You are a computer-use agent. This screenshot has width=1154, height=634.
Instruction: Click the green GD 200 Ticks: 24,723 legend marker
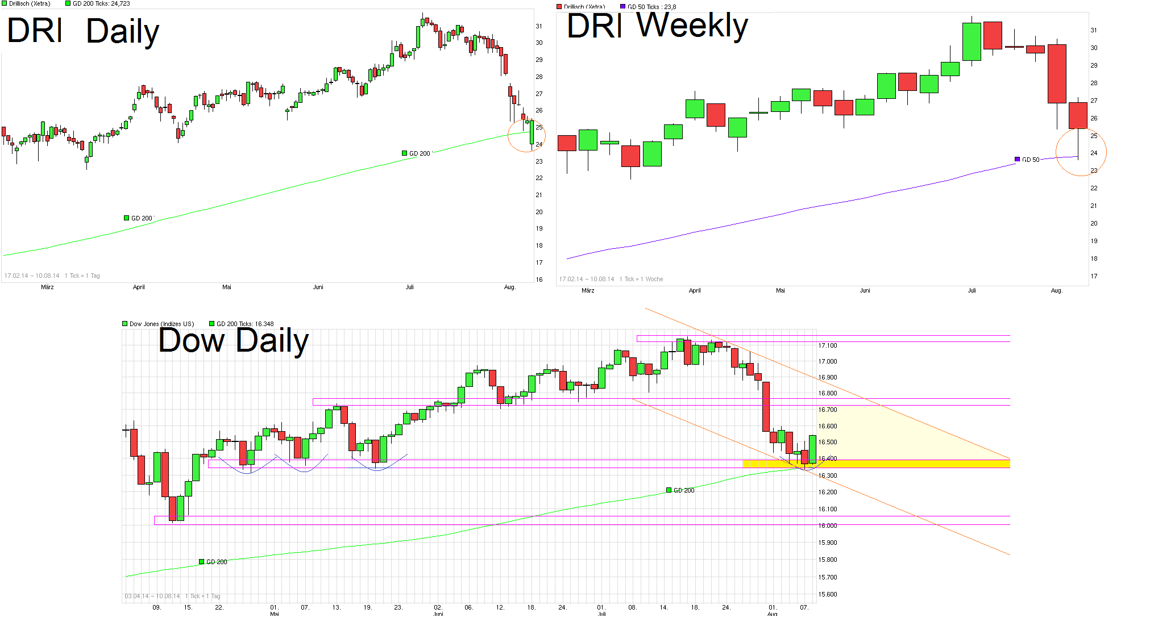[x=68, y=3]
